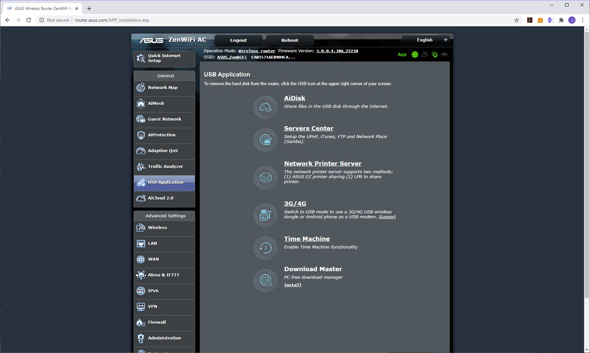Viewport: 590px width, 353px height.
Task: Click the guest users status icon
Action: coord(425,55)
